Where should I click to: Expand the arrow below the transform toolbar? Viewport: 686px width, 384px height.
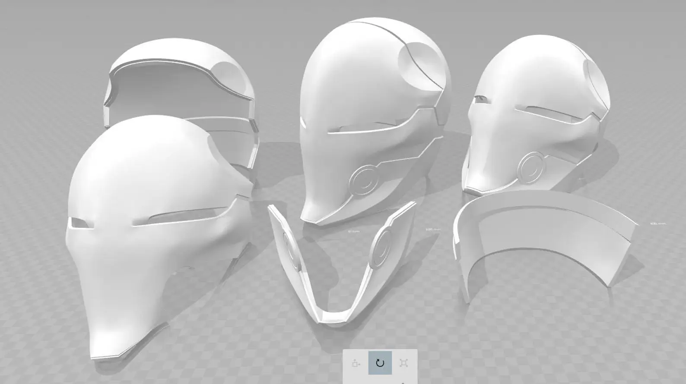tap(403, 382)
